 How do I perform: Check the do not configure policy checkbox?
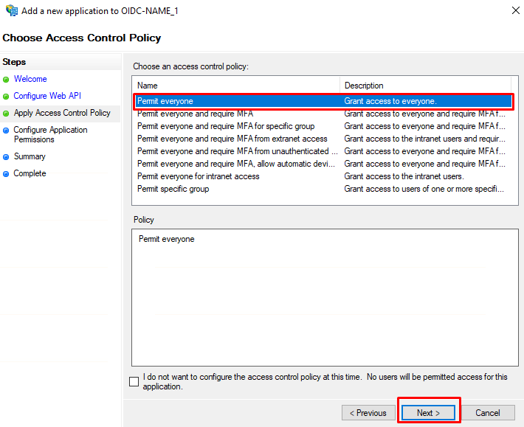point(134,381)
